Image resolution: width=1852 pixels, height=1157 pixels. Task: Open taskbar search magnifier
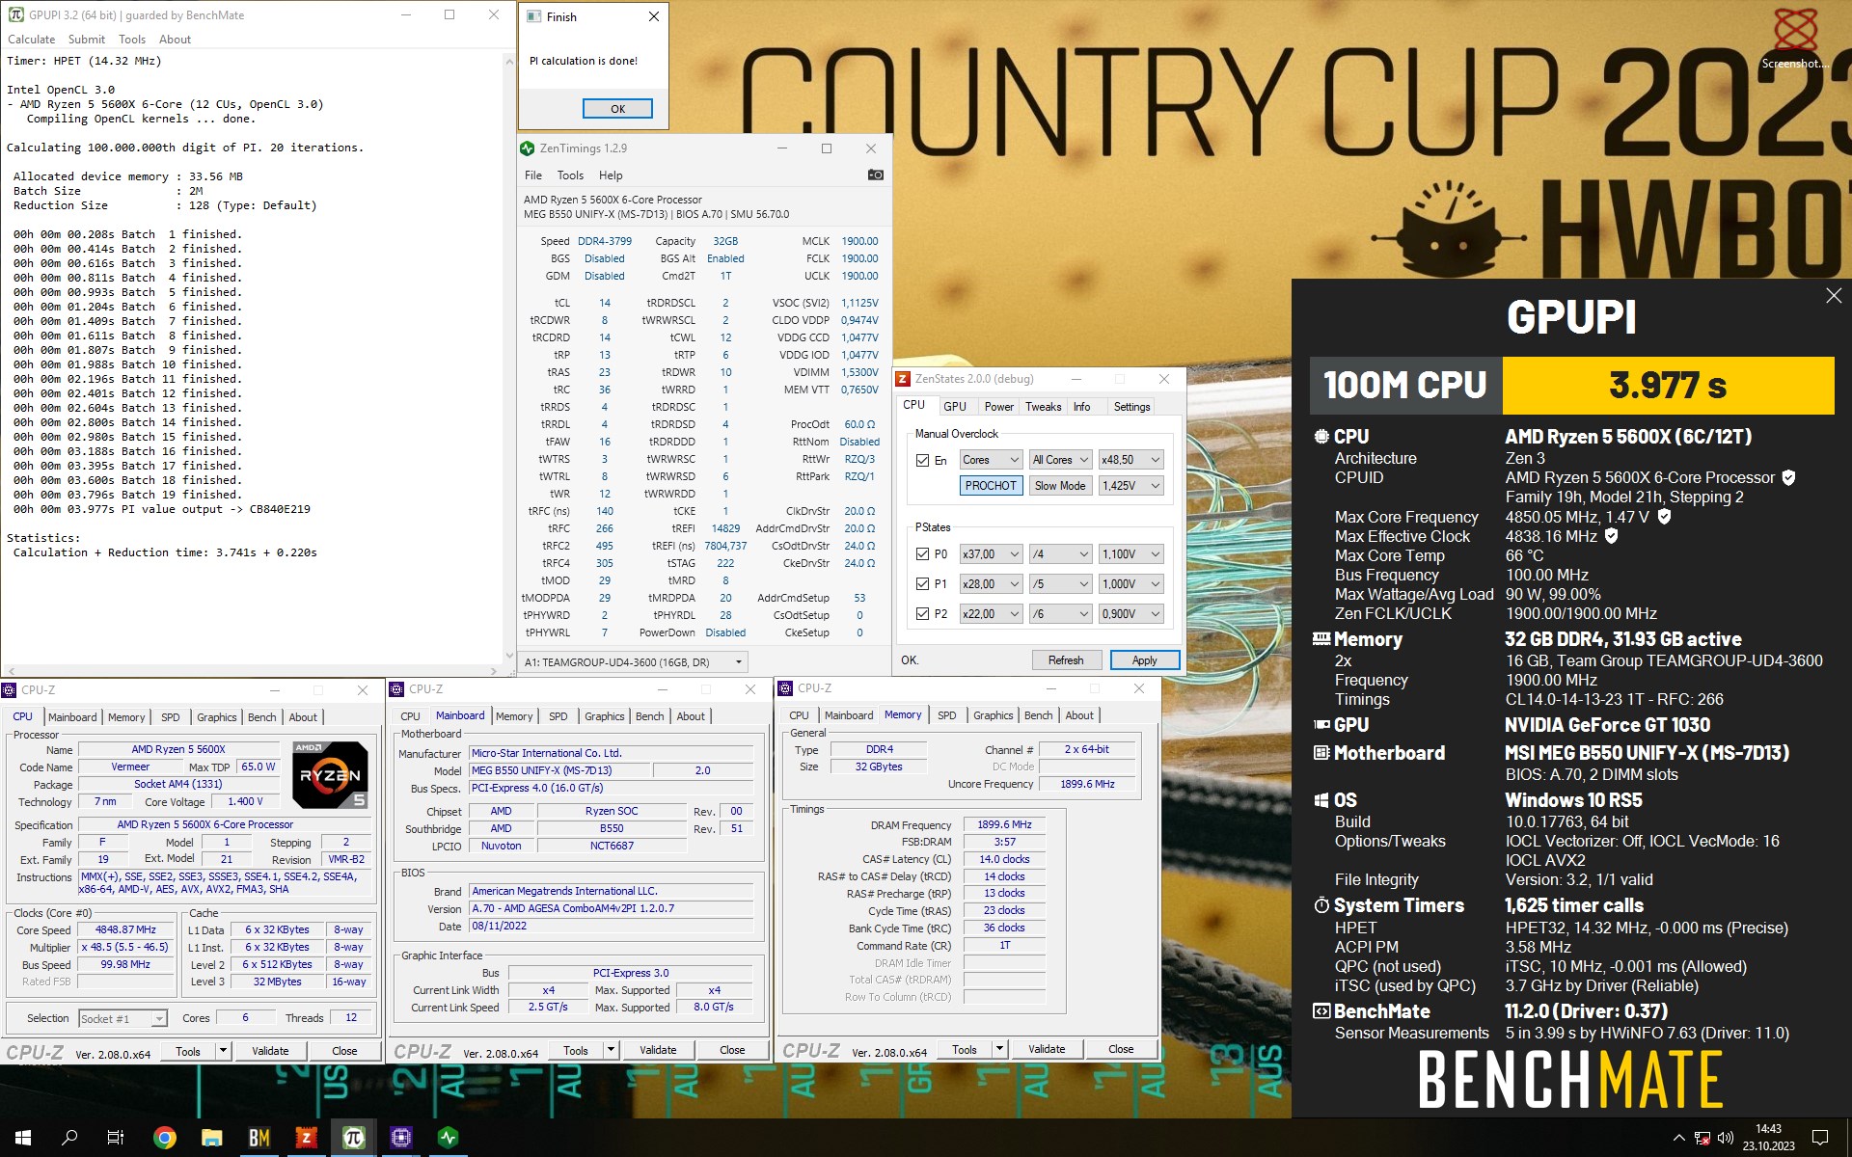pos(69,1138)
